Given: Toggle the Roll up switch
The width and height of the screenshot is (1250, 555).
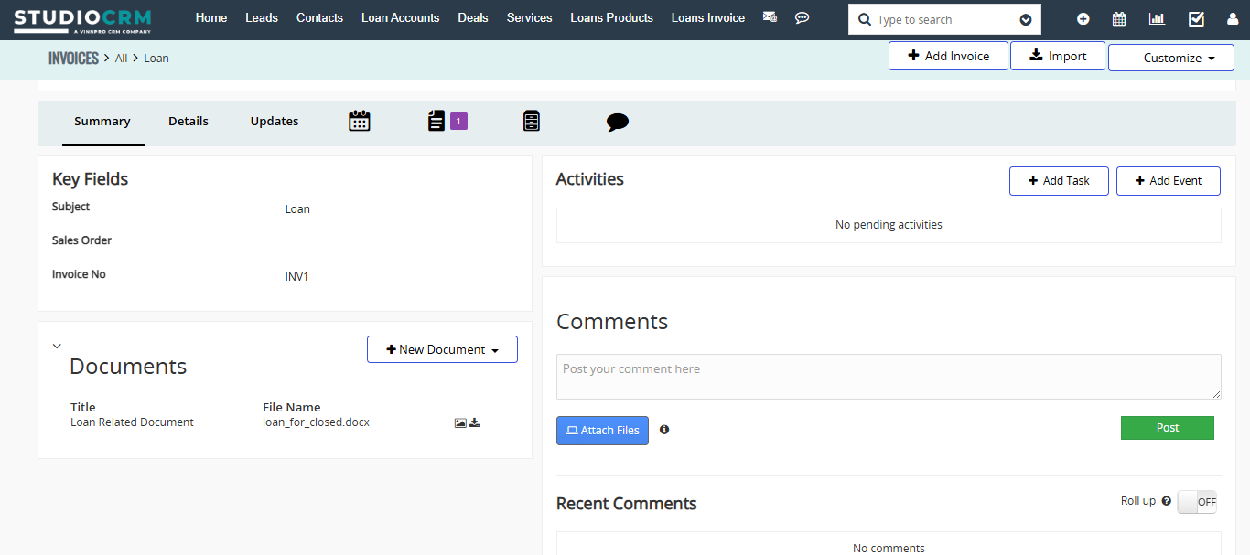Looking at the screenshot, I should point(1197,501).
